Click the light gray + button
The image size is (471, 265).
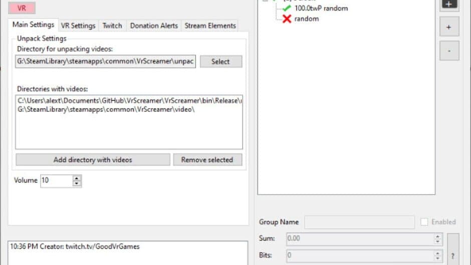(x=449, y=27)
